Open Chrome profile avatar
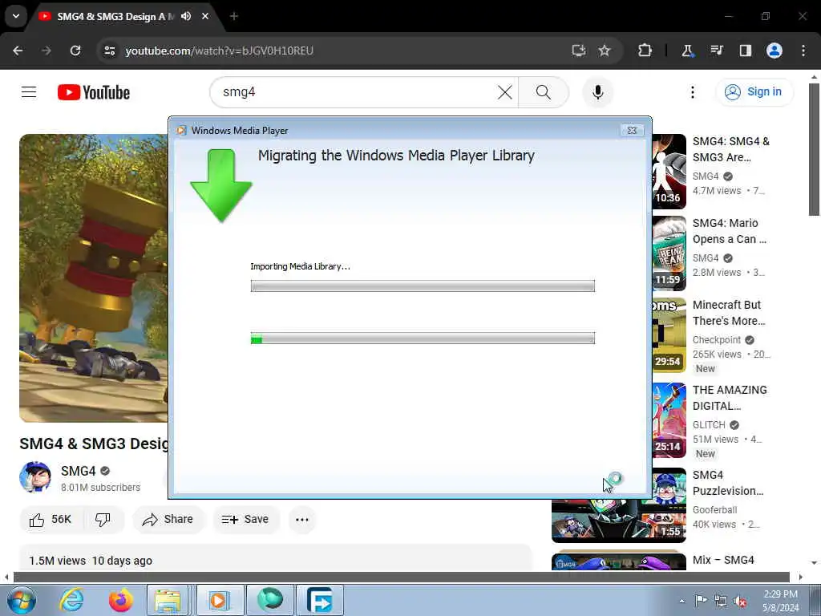 coord(774,51)
